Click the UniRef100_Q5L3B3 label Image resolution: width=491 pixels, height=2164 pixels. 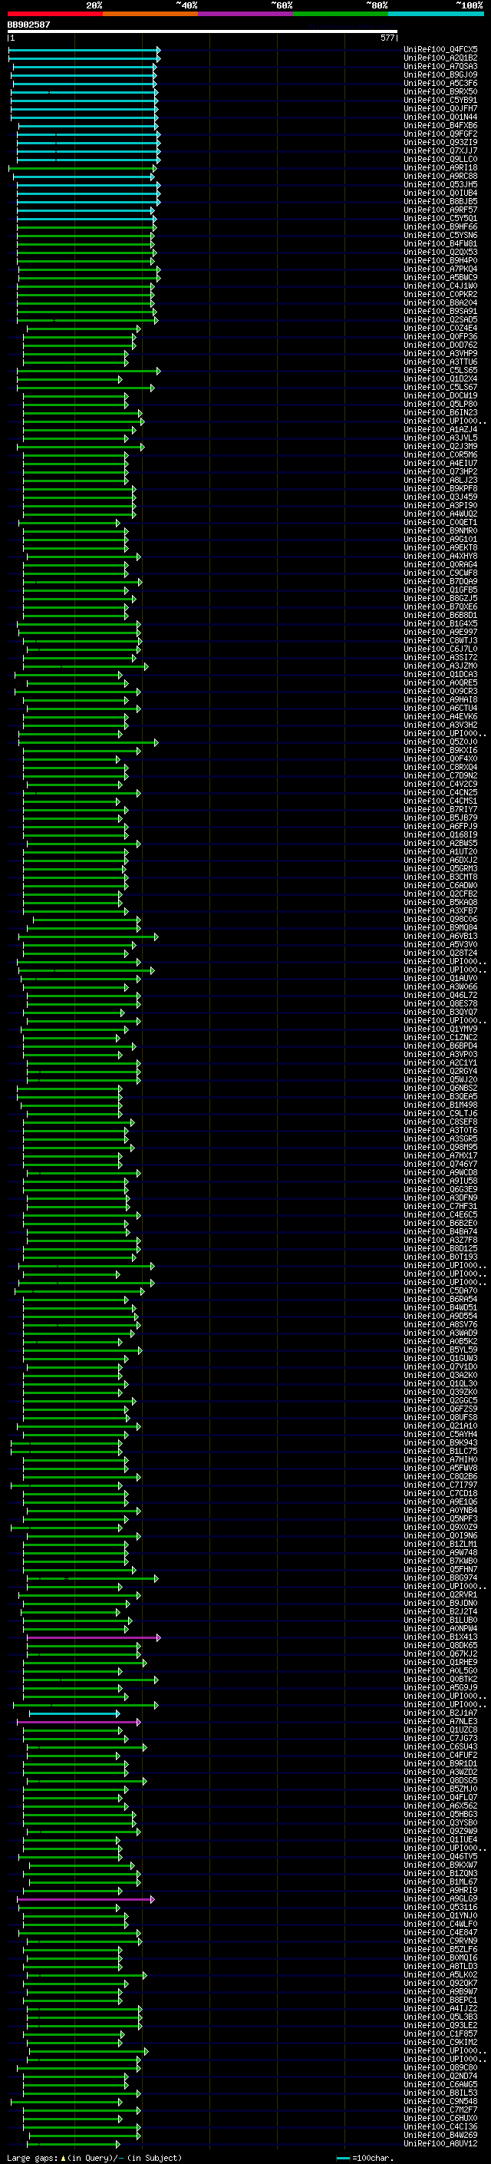(440, 2017)
